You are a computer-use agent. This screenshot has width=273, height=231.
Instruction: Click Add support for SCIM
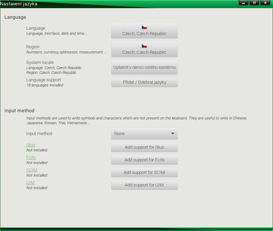click(144, 172)
